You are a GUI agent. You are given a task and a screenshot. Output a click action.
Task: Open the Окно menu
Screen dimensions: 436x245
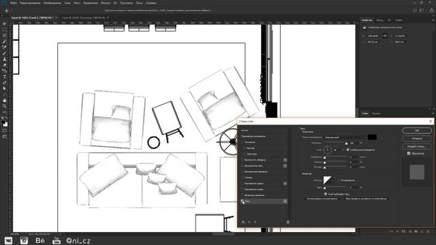139,3
